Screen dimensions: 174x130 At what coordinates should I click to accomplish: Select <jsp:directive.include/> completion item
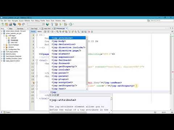[x=67, y=47]
